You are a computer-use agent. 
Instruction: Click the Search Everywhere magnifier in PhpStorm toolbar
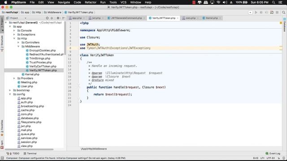283,13
